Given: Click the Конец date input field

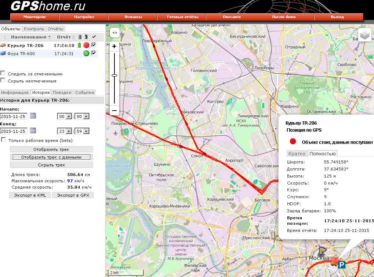Looking at the screenshot, I should (x=14, y=131).
